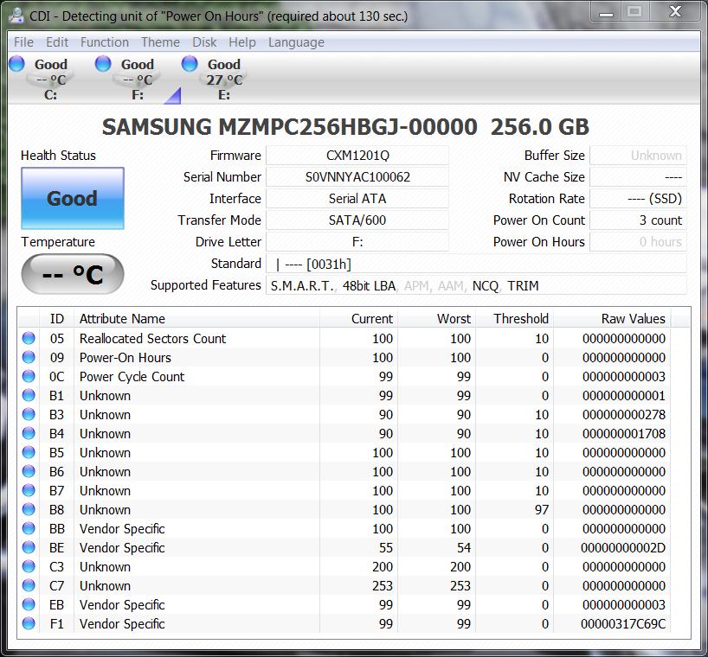This screenshot has height=657, width=708.
Task: Click status orb in the C3 row
Action: tap(29, 566)
